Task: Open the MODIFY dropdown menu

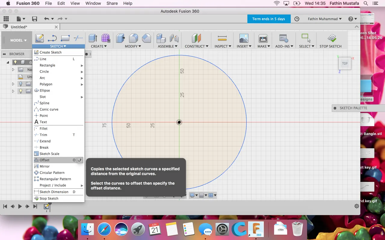Action: pyautogui.click(x=133, y=46)
